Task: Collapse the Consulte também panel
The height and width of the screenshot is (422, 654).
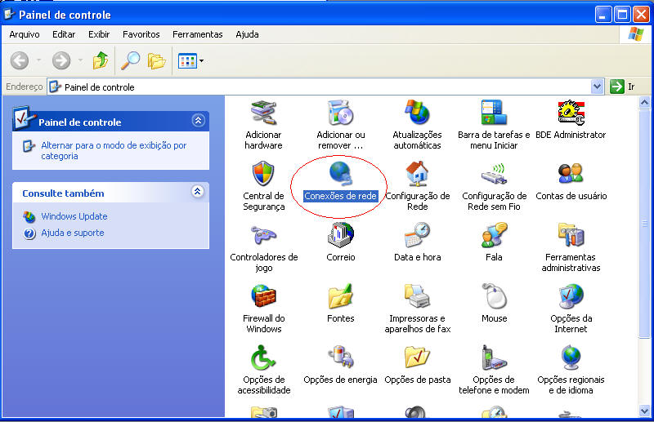Action: pos(198,191)
